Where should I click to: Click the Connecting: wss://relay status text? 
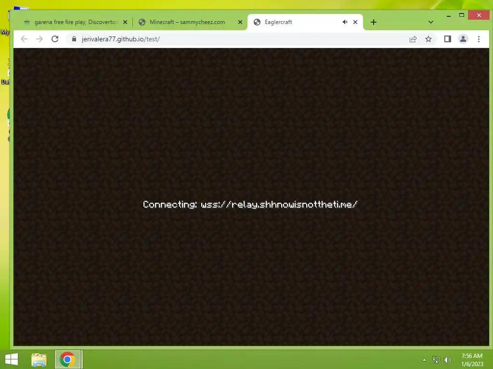tap(250, 204)
